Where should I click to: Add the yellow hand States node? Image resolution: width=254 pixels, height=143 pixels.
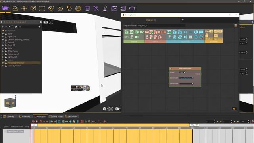coord(207,35)
